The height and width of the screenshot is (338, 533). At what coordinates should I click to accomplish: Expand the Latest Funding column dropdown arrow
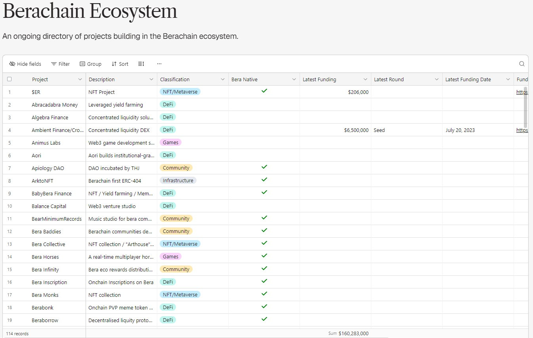(365, 80)
